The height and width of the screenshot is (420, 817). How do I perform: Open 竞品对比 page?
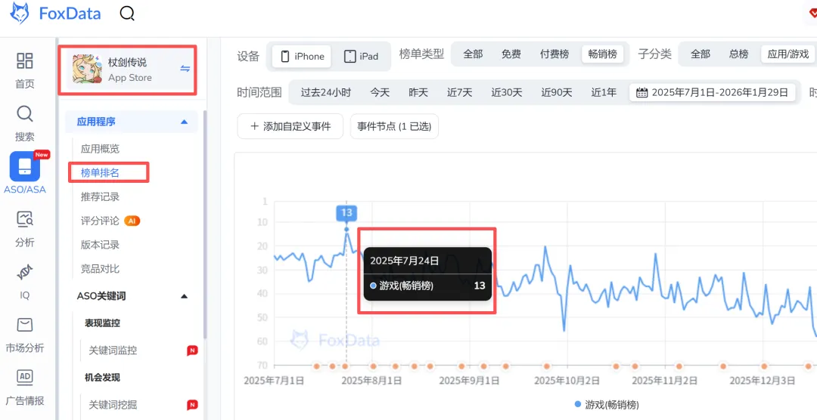pos(100,269)
